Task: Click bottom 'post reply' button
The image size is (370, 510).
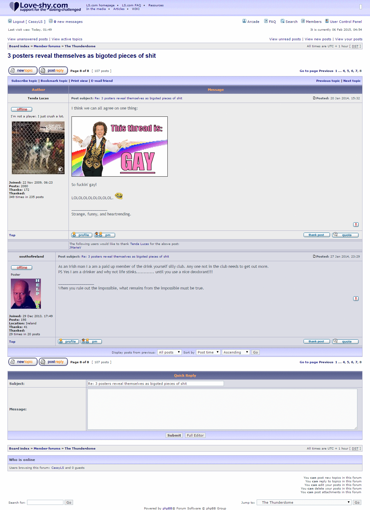Action: [x=53, y=362]
